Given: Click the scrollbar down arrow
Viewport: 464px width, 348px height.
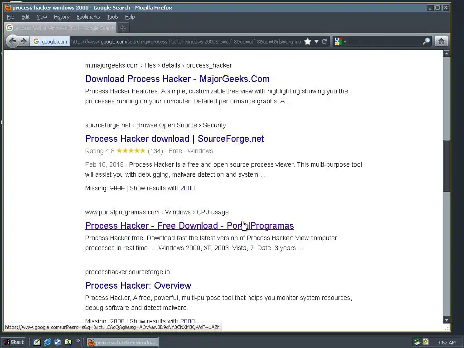Looking at the screenshot, I should (x=446, y=319).
